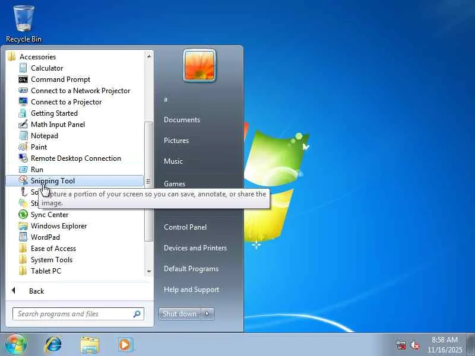Click the Sync Center green icon
The width and height of the screenshot is (475, 356).
[23, 214]
